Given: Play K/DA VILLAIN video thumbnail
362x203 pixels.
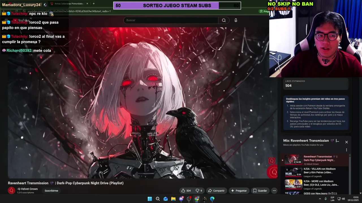Looking at the screenshot, I should (x=293, y=172).
